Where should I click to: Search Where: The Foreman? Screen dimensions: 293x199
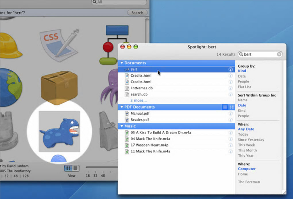coord(249,182)
